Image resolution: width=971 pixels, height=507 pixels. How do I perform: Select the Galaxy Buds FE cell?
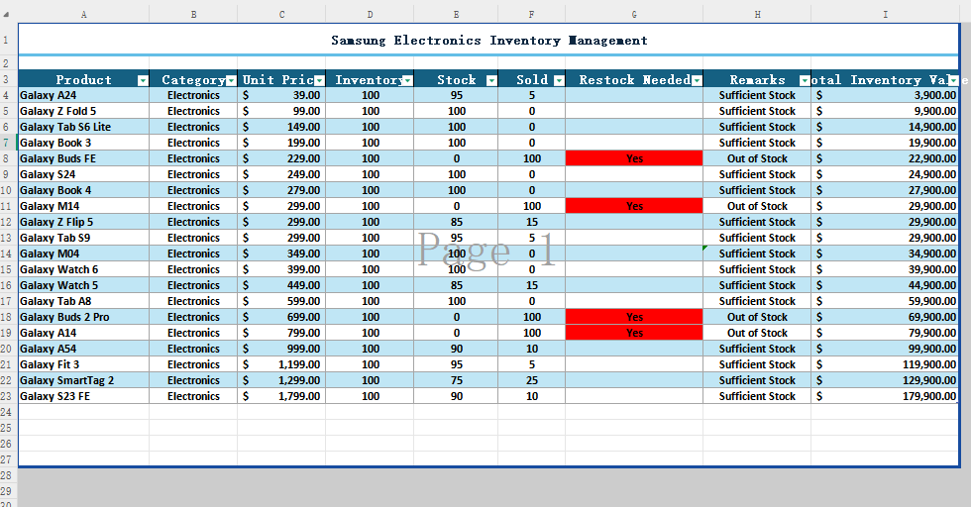[x=83, y=159]
